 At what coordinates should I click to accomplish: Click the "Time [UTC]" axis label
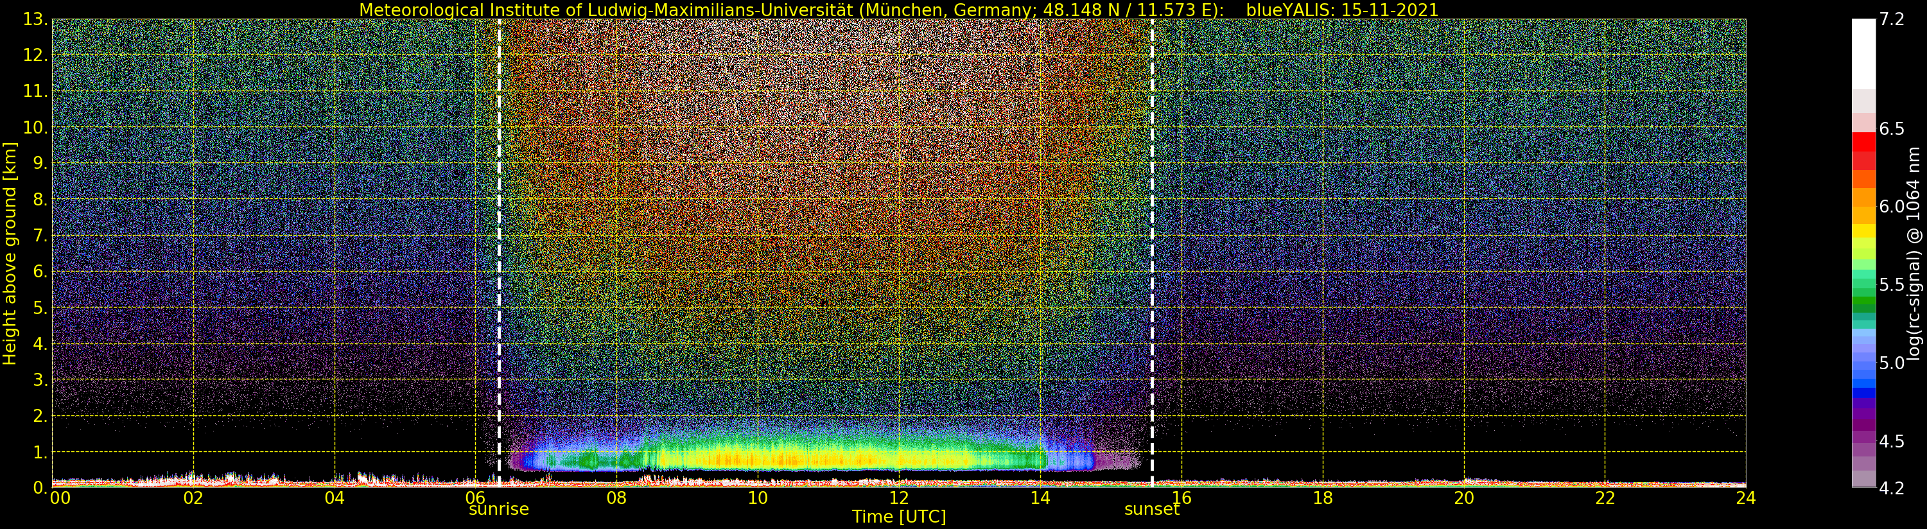899,517
